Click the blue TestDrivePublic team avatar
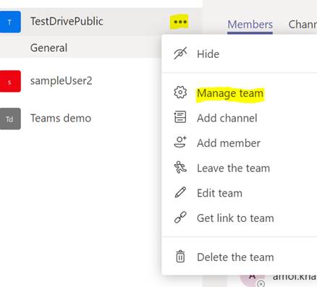Viewport: 317px width, 287px height. 10,22
